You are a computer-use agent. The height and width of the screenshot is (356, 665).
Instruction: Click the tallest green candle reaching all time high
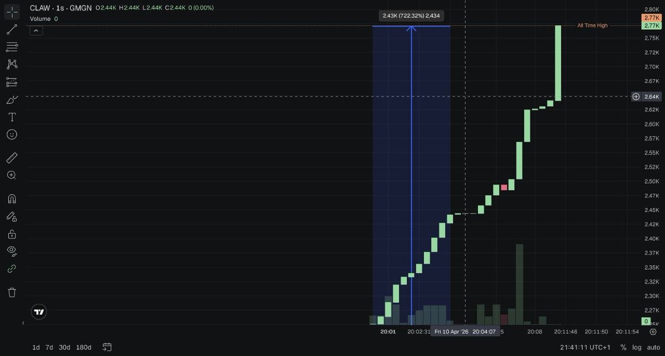tap(558, 63)
